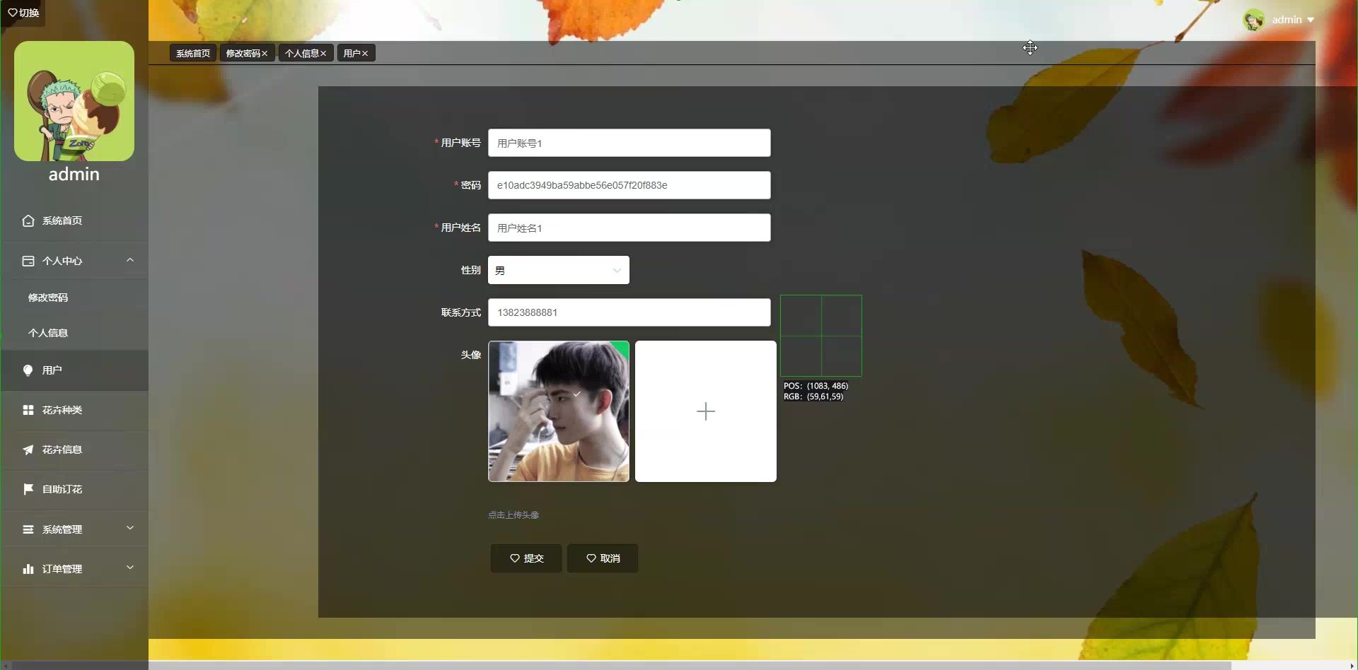Click the lightbulb icon next to 用户
1358x670 pixels.
[28, 370]
